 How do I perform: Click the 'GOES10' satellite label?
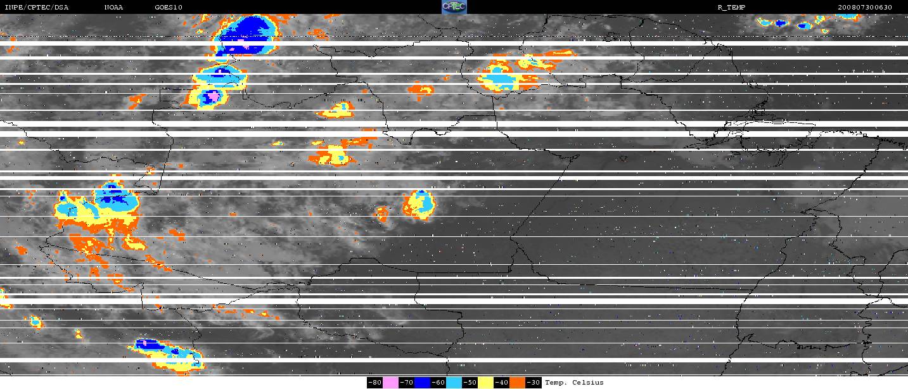(169, 8)
